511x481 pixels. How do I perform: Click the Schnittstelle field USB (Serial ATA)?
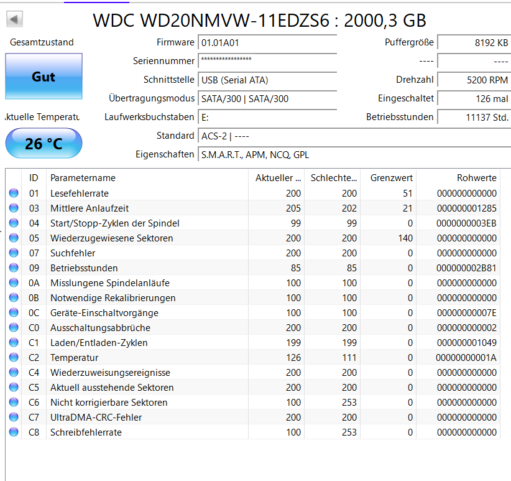coord(267,80)
